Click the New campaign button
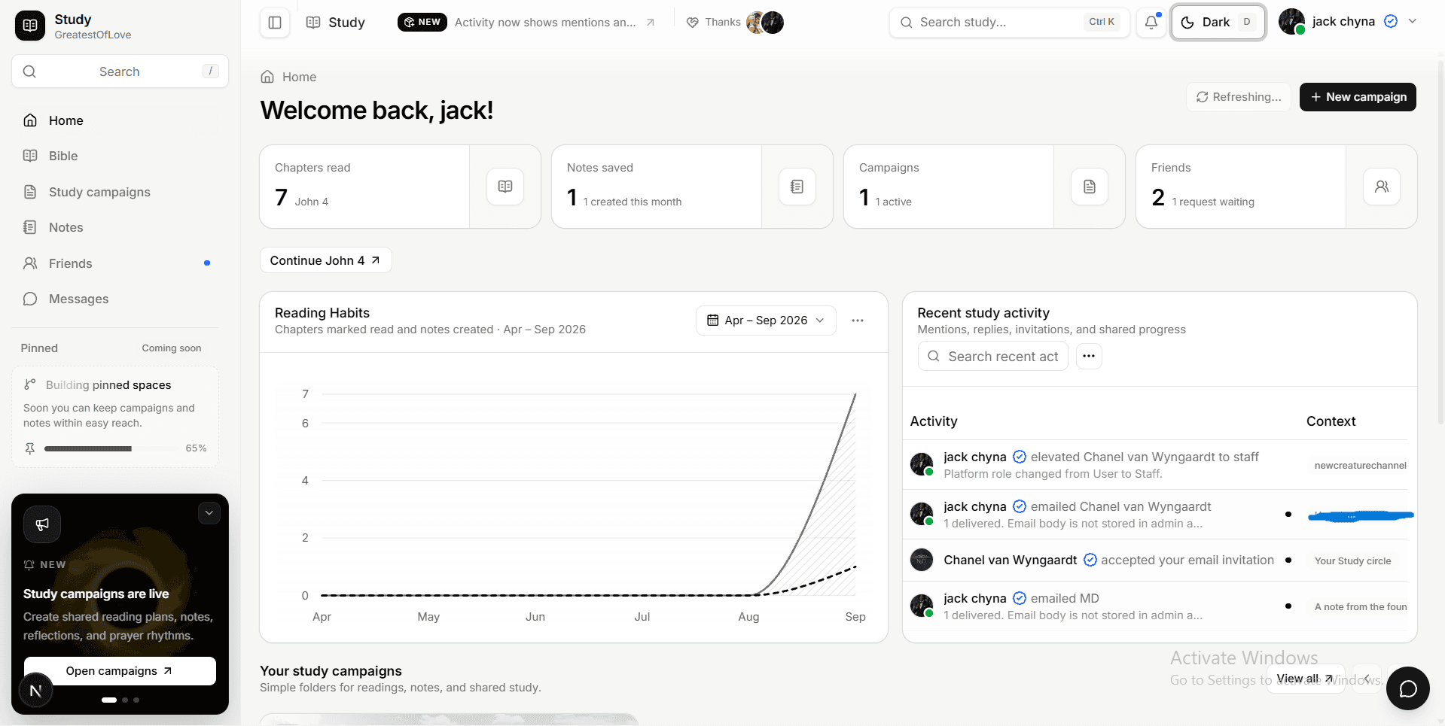 tap(1358, 97)
